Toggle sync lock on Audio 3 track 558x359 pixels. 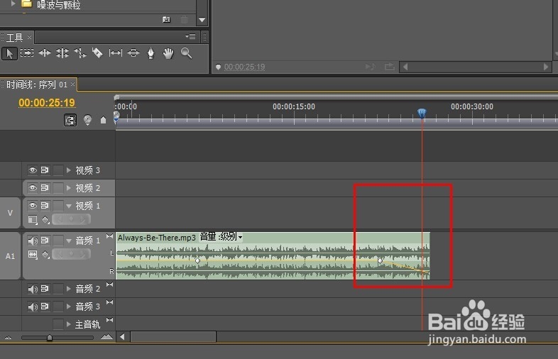click(x=45, y=306)
